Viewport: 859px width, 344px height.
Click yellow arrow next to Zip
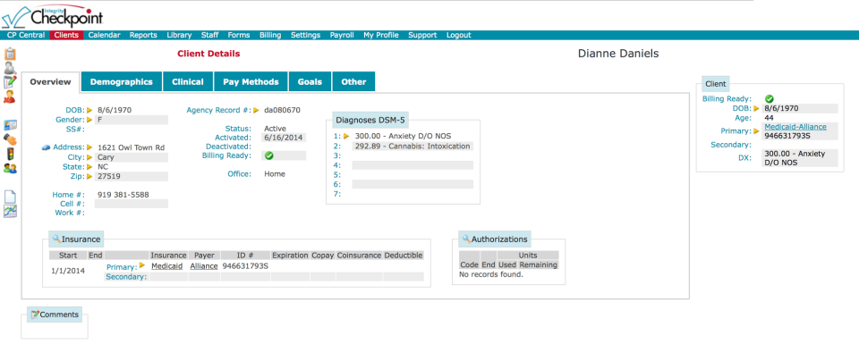coord(89,176)
